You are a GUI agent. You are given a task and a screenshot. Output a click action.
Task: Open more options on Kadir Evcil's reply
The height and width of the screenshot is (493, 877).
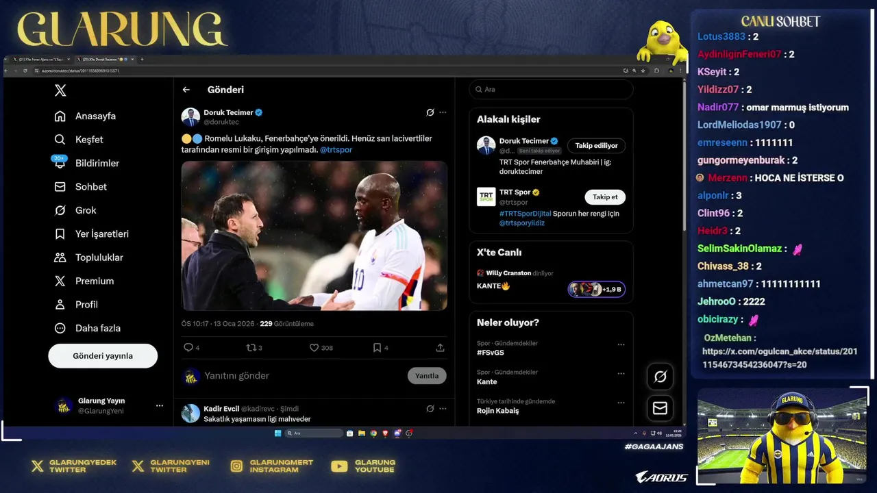click(443, 409)
